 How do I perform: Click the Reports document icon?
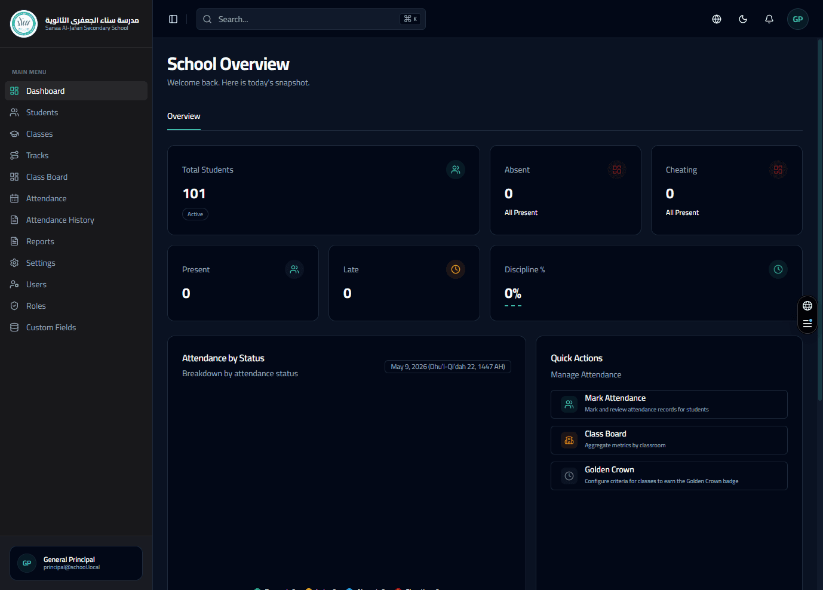14,241
